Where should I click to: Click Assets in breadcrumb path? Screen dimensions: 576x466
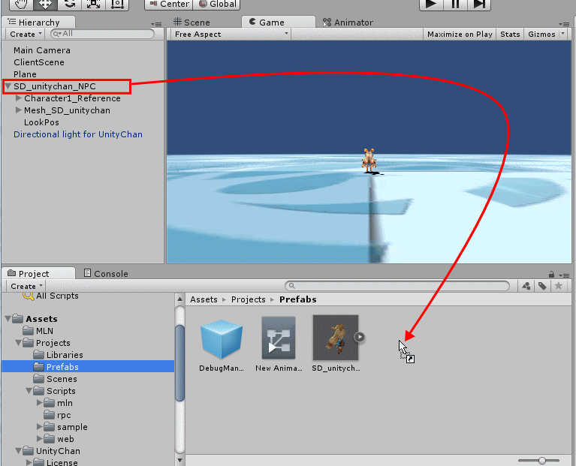pyautogui.click(x=204, y=299)
